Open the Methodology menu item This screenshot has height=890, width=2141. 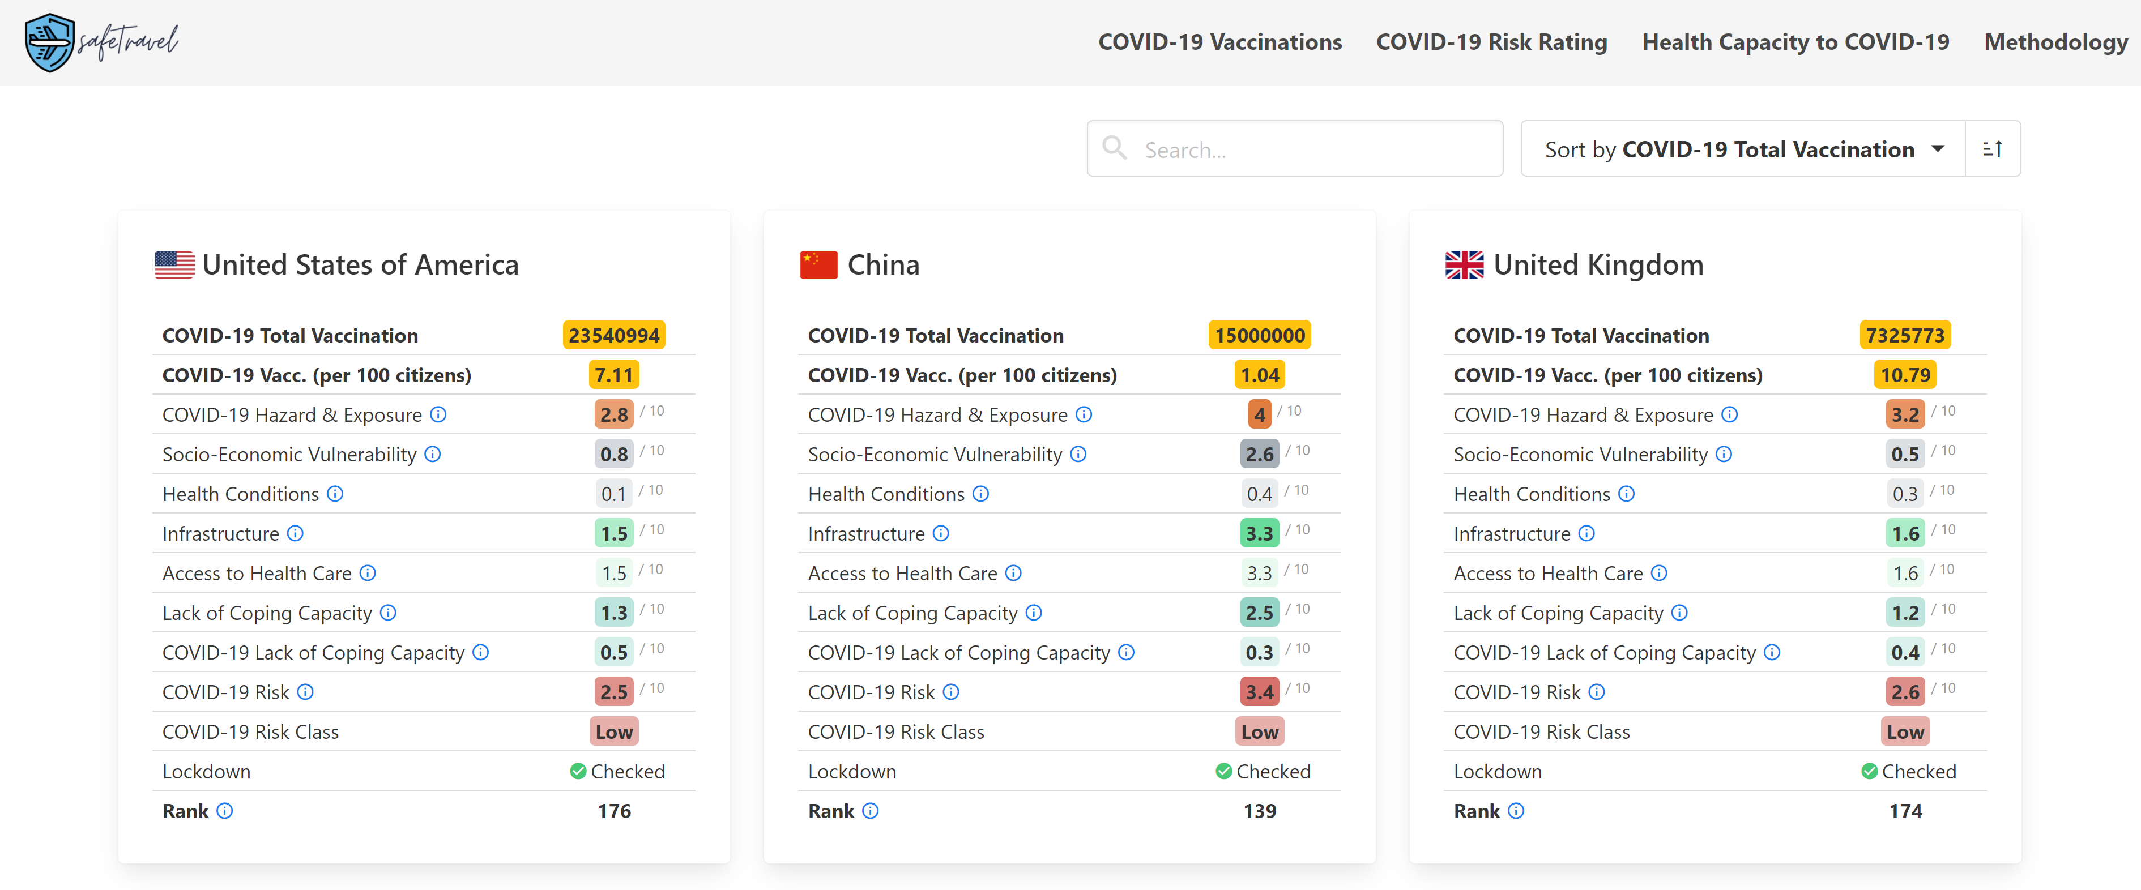[x=2056, y=42]
